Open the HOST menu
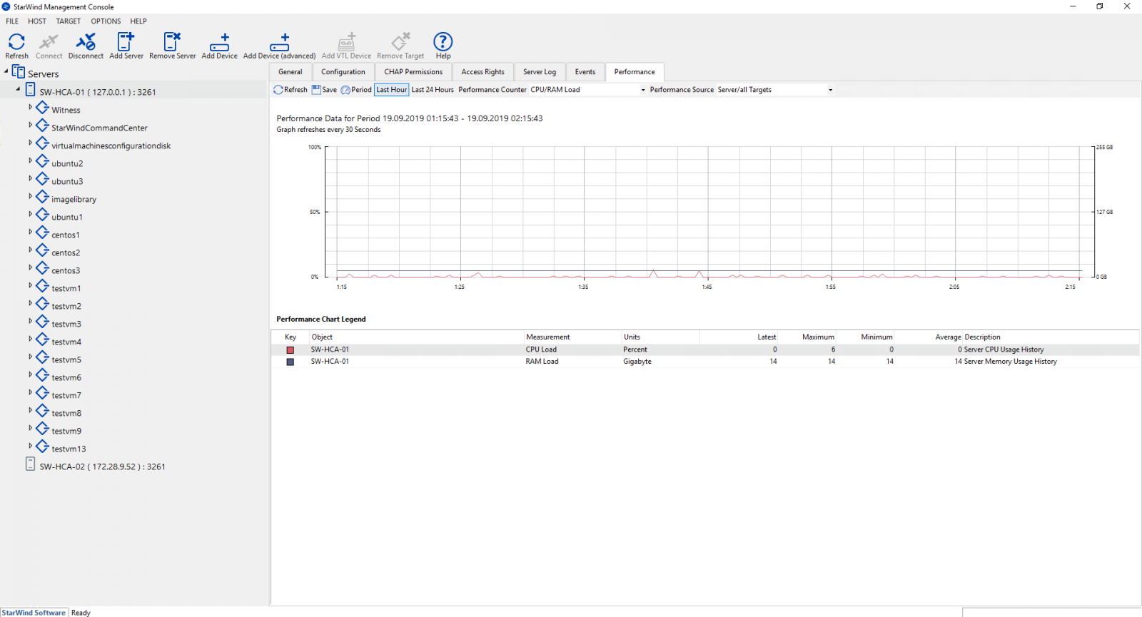The height and width of the screenshot is (617, 1142). pos(37,21)
